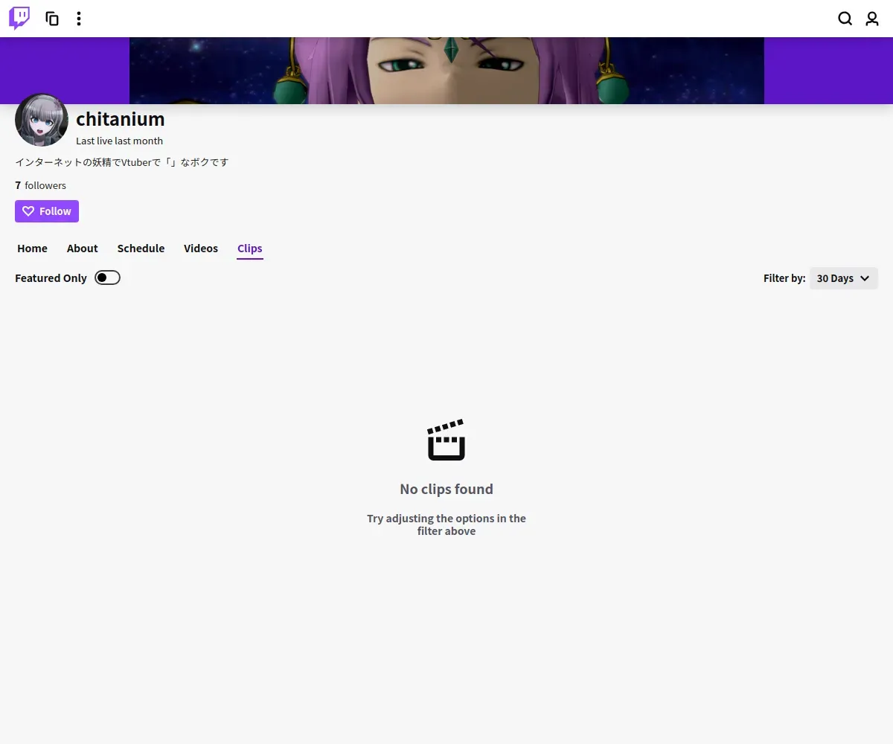Switch to the Home tab
893x744 pixels.
32,248
